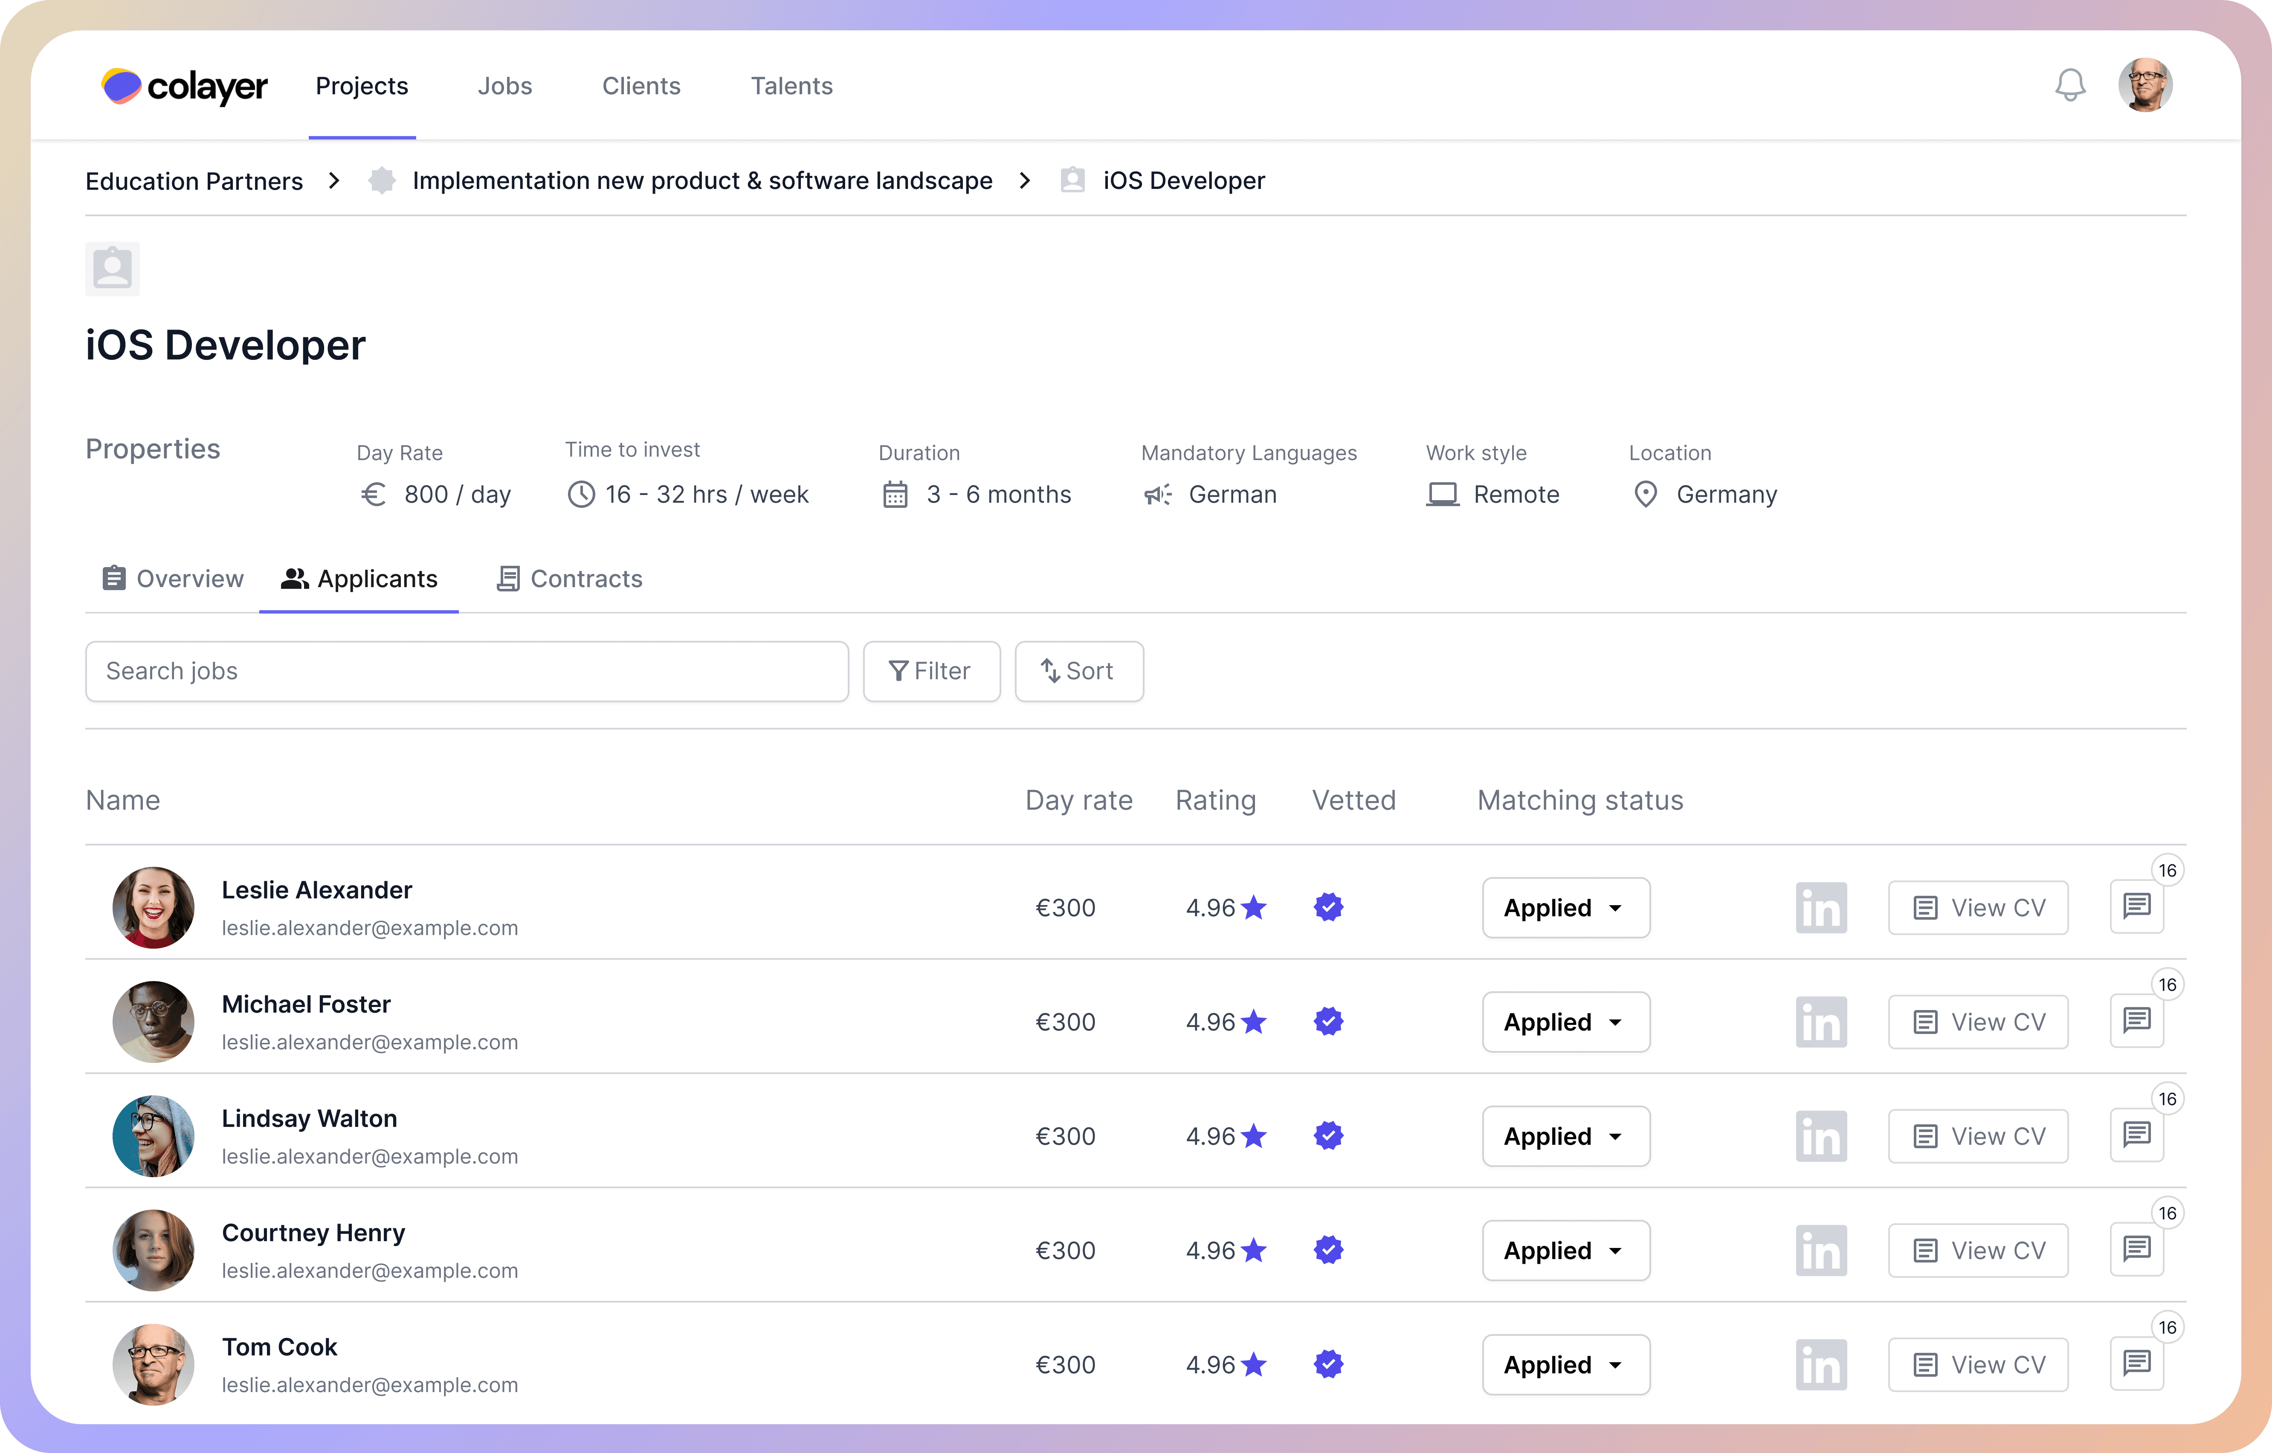Image resolution: width=2272 pixels, height=1453 pixels.
Task: View CV of Michael Foster
Action: (1978, 1022)
